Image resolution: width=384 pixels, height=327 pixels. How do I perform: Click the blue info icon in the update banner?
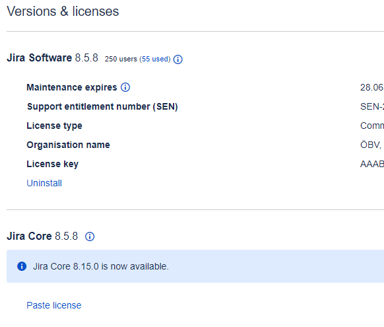click(22, 266)
